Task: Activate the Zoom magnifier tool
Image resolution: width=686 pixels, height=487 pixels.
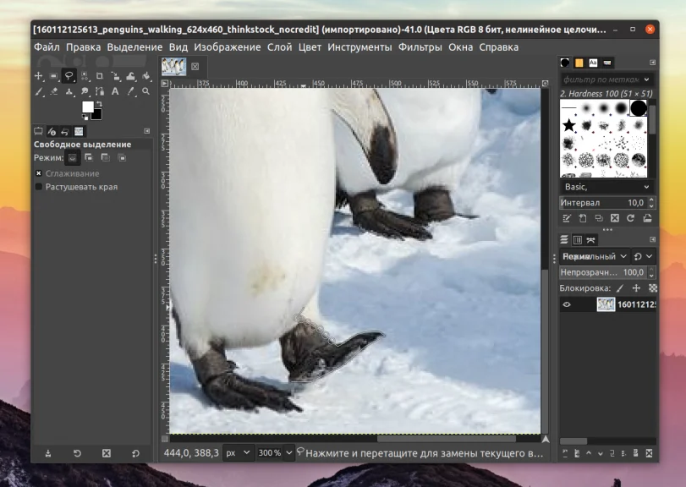Action: point(145,91)
